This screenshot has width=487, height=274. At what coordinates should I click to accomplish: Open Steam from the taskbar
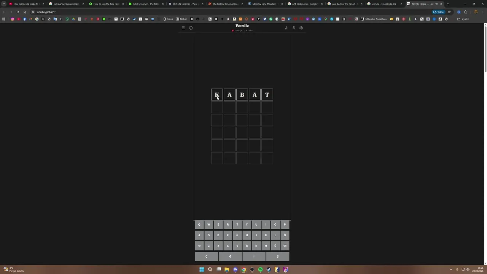tap(269, 269)
